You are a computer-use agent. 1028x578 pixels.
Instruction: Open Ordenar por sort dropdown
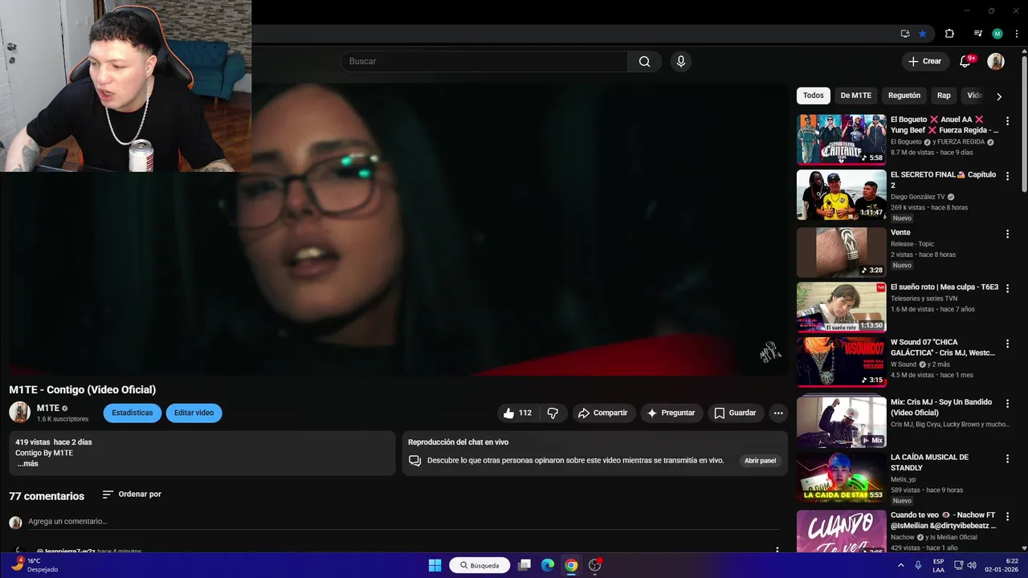tap(132, 495)
